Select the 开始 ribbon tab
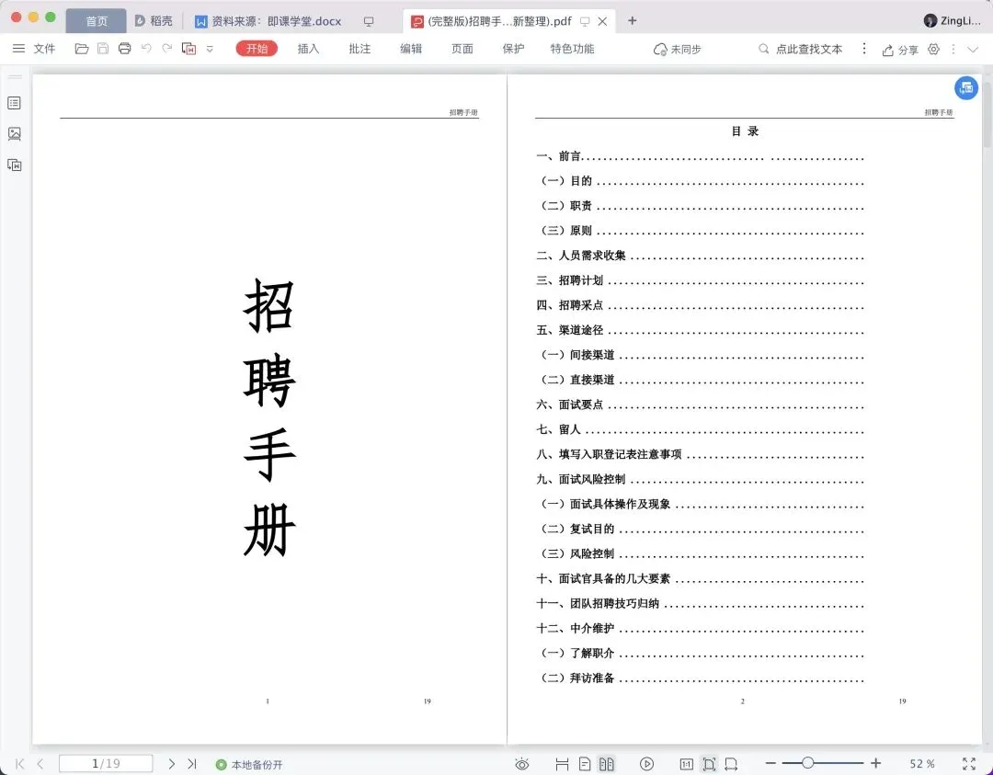Viewport: 993px width, 775px height. point(257,49)
